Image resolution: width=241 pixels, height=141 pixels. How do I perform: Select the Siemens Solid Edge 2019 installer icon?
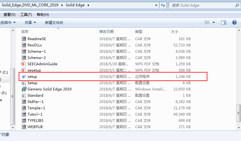pyautogui.click(x=24, y=89)
